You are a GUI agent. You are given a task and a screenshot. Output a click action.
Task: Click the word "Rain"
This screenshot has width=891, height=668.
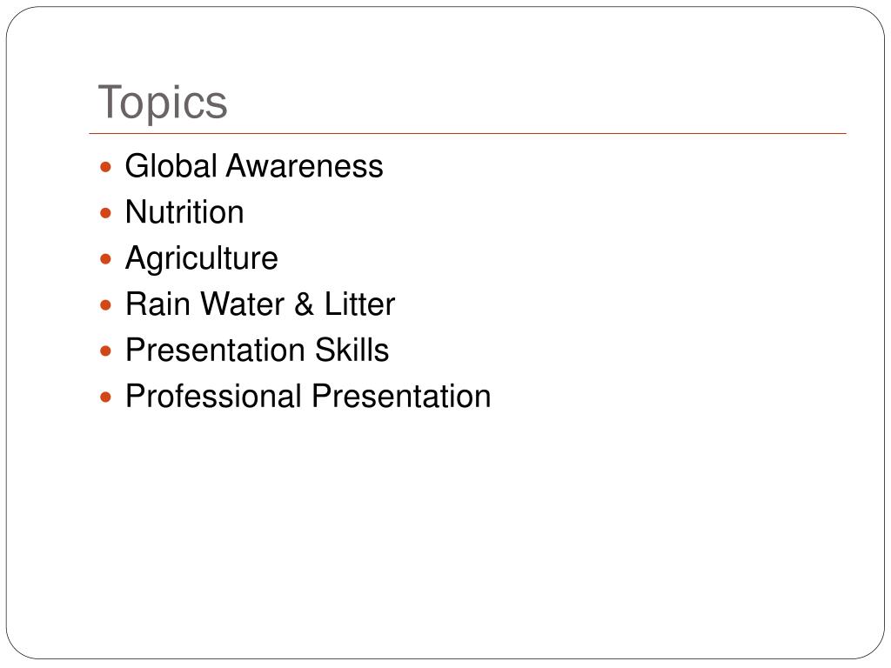pyautogui.click(x=158, y=304)
